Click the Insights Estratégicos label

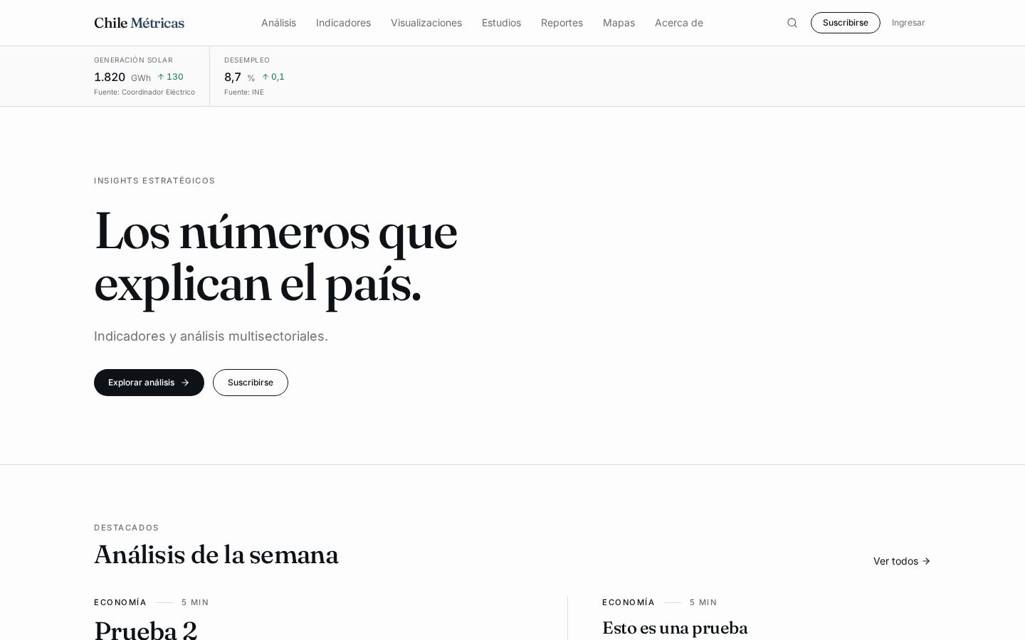pos(154,181)
